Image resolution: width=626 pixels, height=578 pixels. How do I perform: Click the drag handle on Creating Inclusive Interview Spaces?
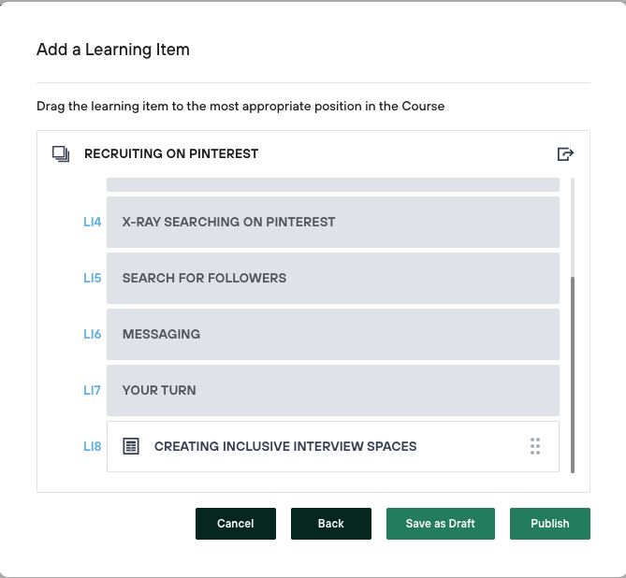pyautogui.click(x=535, y=446)
